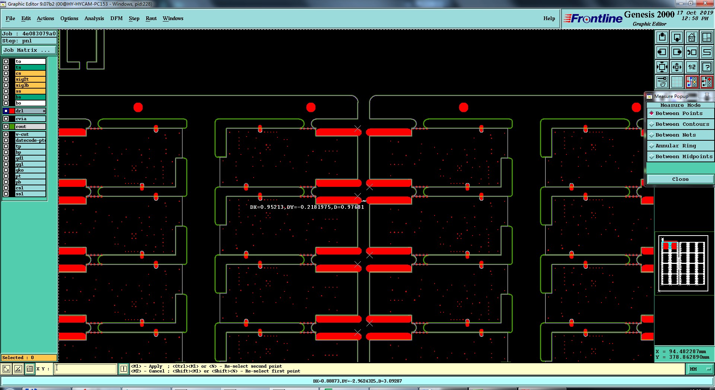
Task: Click the 1:2 zoom scale icon
Action: (692, 67)
